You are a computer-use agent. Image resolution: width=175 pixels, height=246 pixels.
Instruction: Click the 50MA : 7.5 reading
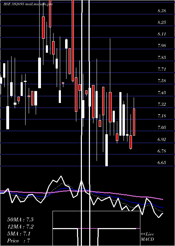pyautogui.click(x=20, y=220)
